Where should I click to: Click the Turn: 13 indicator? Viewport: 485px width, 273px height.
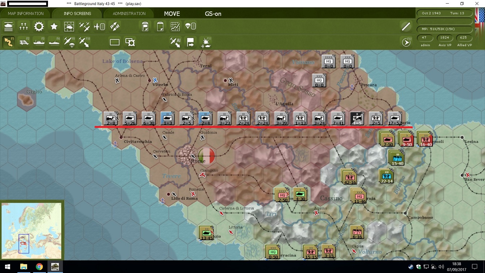coord(457,13)
